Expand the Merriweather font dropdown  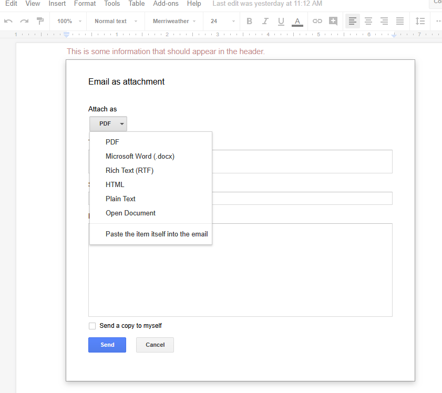[174, 21]
